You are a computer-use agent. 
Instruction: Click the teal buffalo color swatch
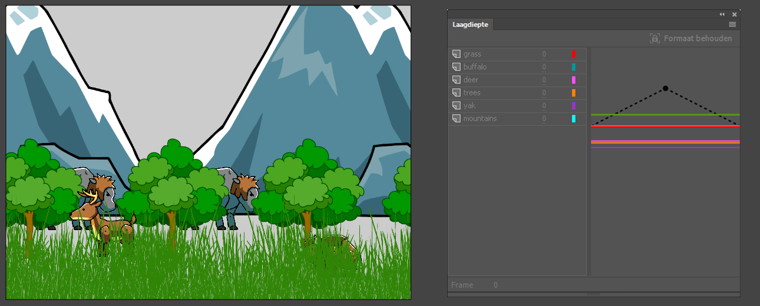(574, 67)
